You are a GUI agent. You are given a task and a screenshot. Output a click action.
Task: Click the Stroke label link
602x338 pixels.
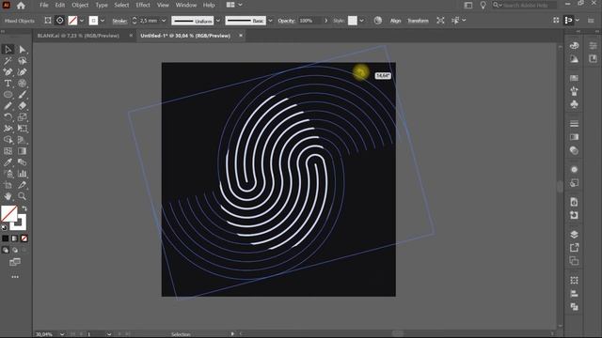tap(119, 21)
